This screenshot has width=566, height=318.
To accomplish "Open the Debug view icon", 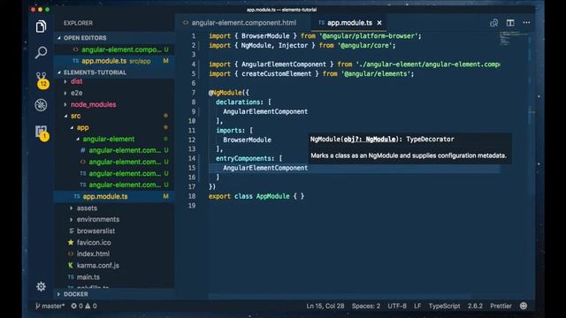I will (41, 105).
